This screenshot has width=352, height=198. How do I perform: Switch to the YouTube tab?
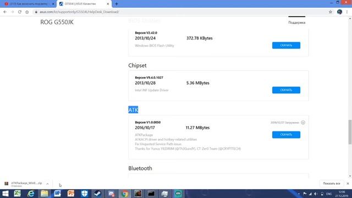pyautogui.click(x=28, y=4)
